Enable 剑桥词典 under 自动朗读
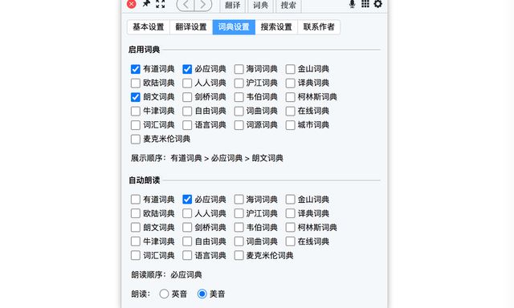The image size is (514, 308). tap(187, 228)
